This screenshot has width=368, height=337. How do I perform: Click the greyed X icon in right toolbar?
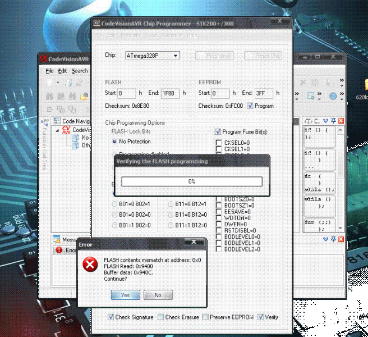pyautogui.click(x=303, y=83)
